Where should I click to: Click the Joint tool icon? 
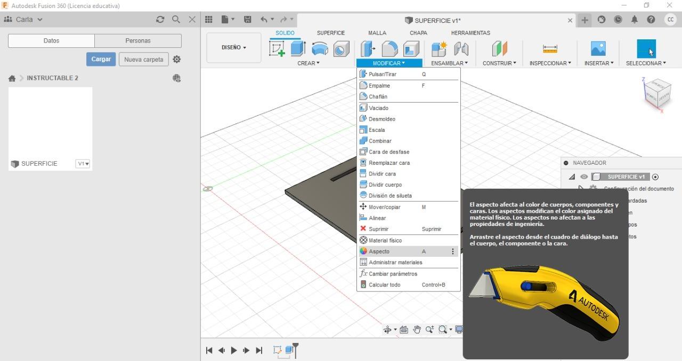(x=461, y=49)
